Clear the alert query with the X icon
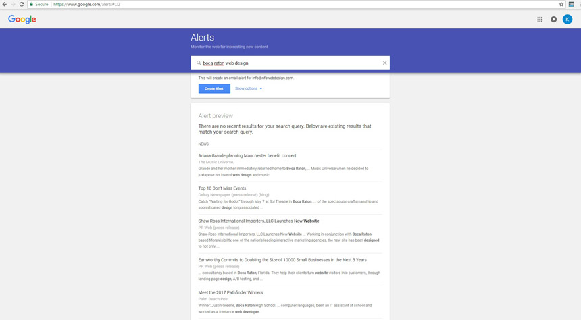 384,63
